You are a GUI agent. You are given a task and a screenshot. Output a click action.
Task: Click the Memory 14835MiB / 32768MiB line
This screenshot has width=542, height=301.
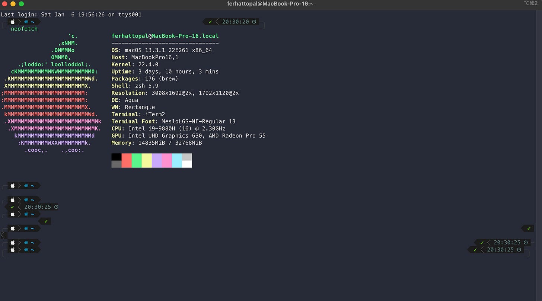(x=157, y=143)
